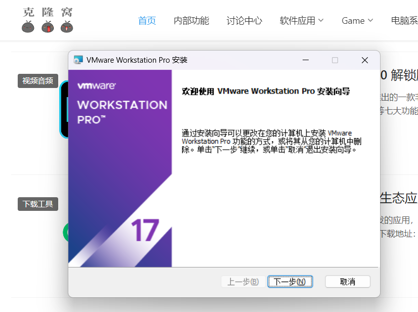This screenshot has width=418, height=312.
Task: Open the 内部功能 menu item on website
Action: click(x=191, y=21)
